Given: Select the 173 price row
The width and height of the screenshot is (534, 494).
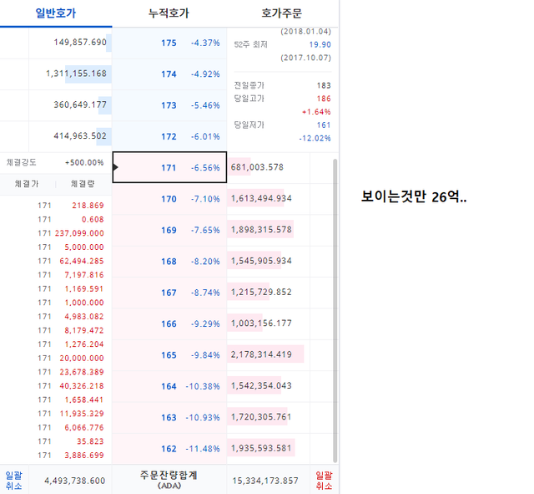Looking at the screenshot, I should pos(169,105).
